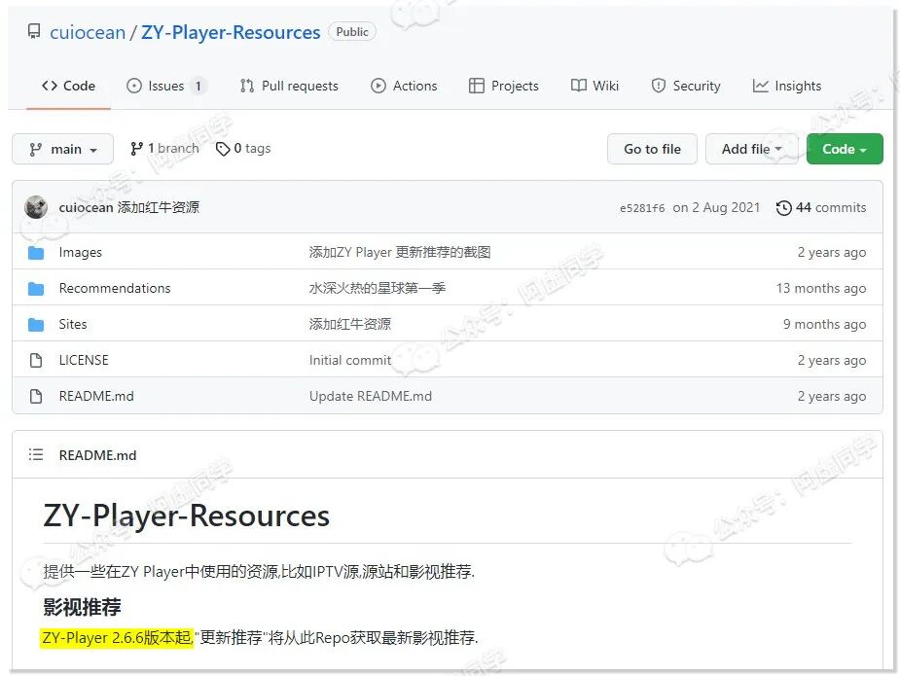The width and height of the screenshot is (900, 676).
Task: Open the Pull requests tab
Action: 289,86
